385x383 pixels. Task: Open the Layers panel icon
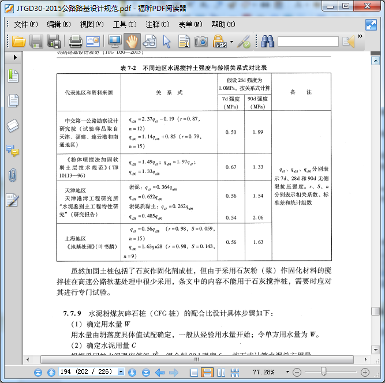[13, 126]
